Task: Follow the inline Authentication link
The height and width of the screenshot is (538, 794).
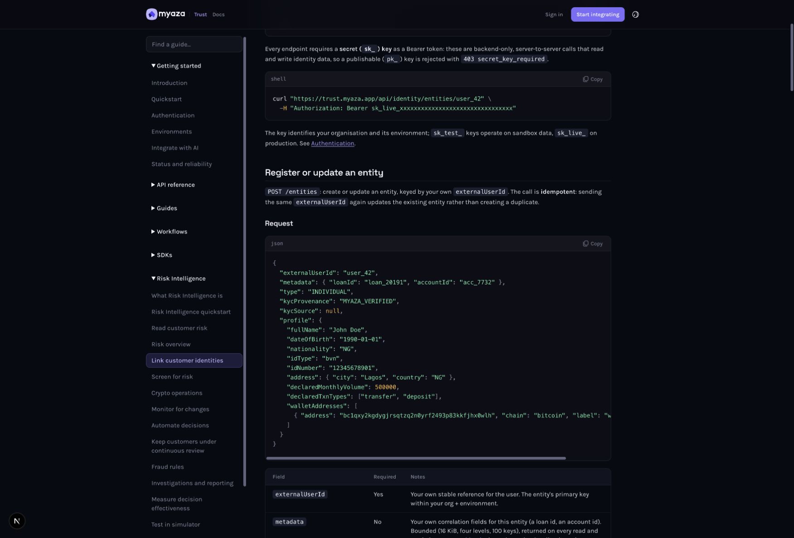Action: pos(332,143)
